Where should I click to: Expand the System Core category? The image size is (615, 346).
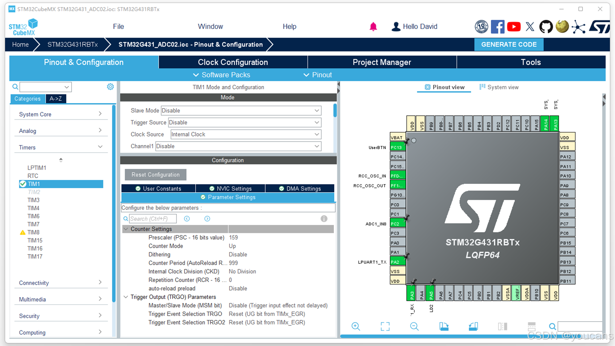pos(61,114)
